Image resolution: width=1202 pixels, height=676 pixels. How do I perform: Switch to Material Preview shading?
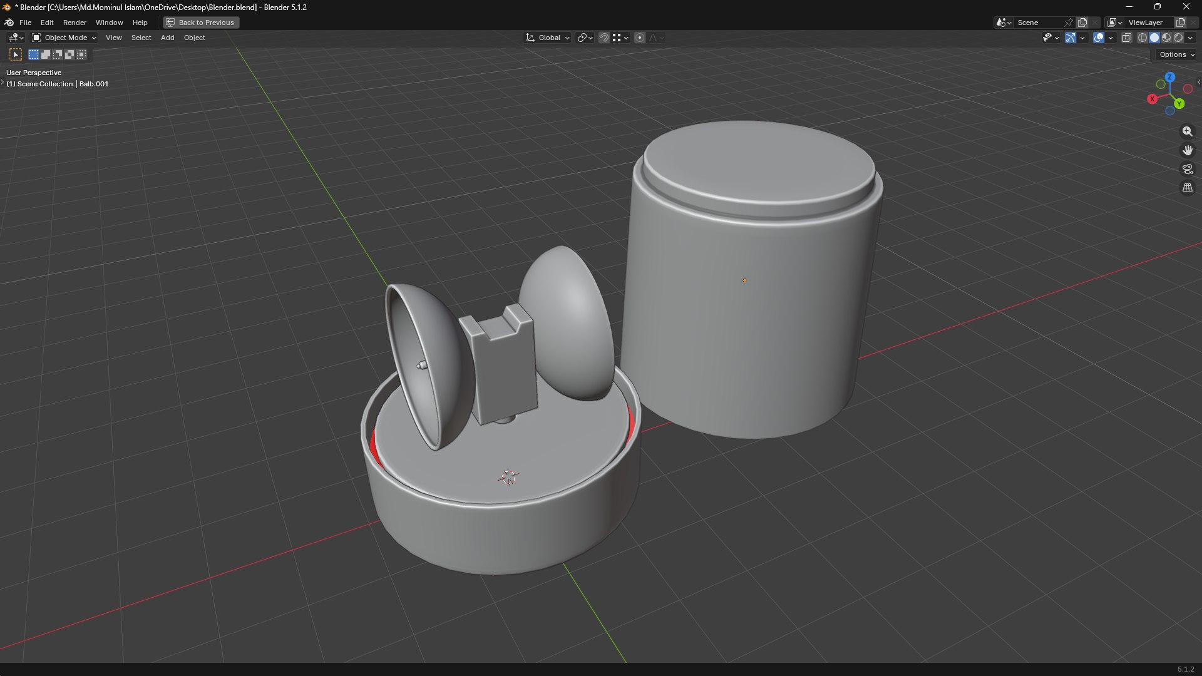click(x=1166, y=38)
